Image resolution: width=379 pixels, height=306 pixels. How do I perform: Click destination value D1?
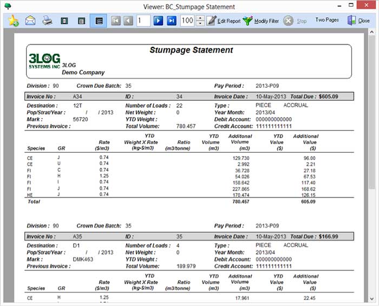(76, 245)
